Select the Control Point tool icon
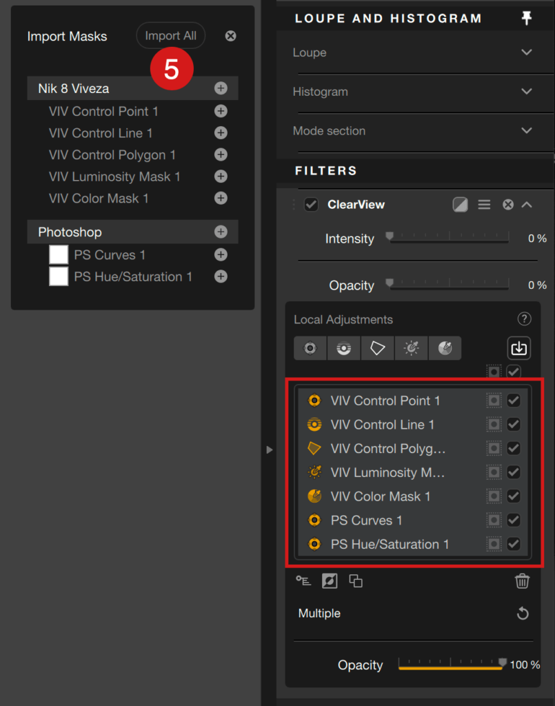Image resolution: width=555 pixels, height=706 pixels. pos(310,348)
